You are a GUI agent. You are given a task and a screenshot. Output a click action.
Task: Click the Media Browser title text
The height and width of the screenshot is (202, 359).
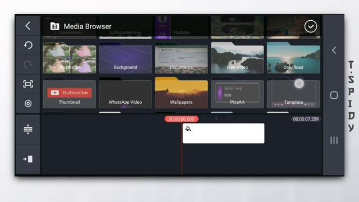(88, 26)
